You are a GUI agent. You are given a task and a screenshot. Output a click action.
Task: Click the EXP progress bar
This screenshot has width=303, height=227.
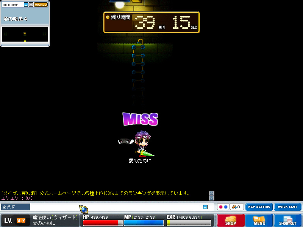189,223
